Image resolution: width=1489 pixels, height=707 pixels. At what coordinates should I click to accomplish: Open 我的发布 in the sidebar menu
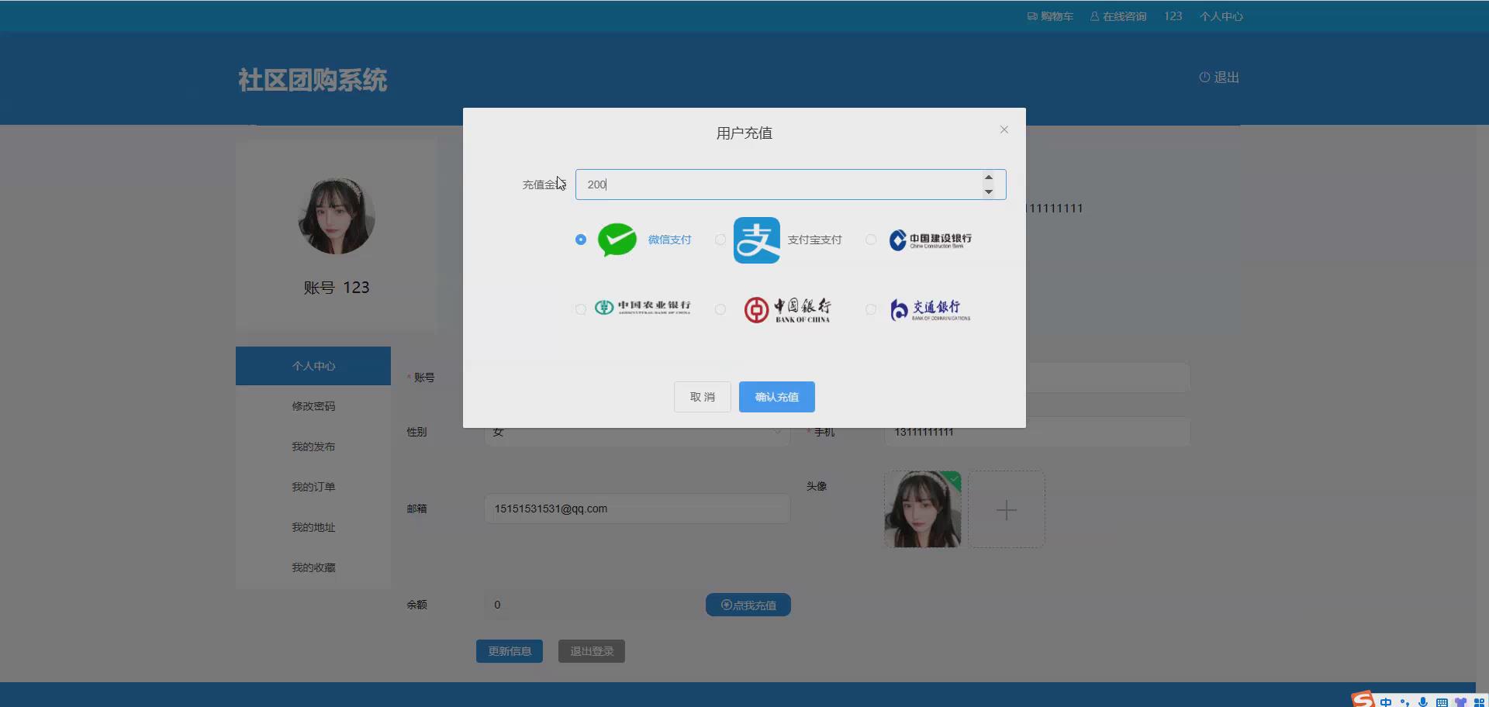pyautogui.click(x=313, y=447)
